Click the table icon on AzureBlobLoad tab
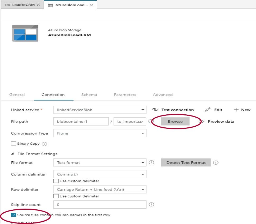 coord(50,5)
